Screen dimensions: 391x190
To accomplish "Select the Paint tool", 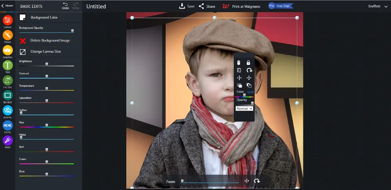I will point(7,141).
